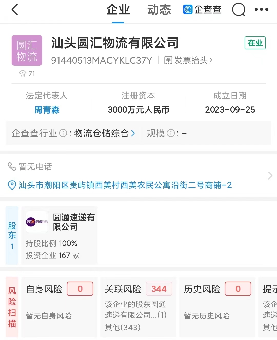Switch to the 动态 tab
Viewport: 277px width, 340px height.
159,10
